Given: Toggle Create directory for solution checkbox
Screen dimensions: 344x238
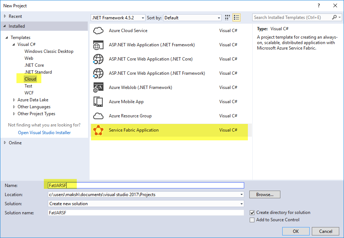Looking at the screenshot, I should [x=252, y=212].
